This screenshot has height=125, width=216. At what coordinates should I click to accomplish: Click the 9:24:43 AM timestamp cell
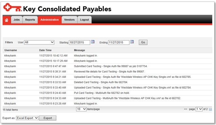[53, 93]
